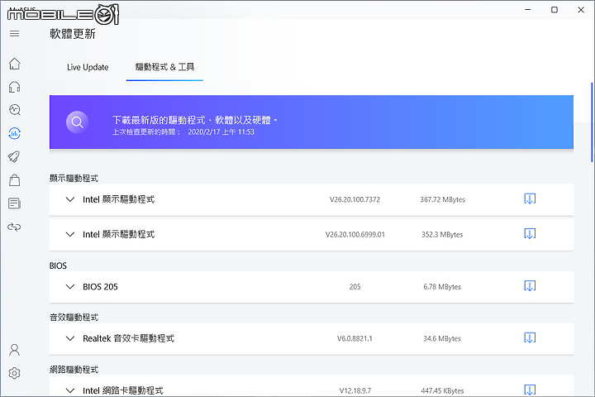
Task: Expand Intel display driver 367.72 MBytes row
Action: [69, 199]
